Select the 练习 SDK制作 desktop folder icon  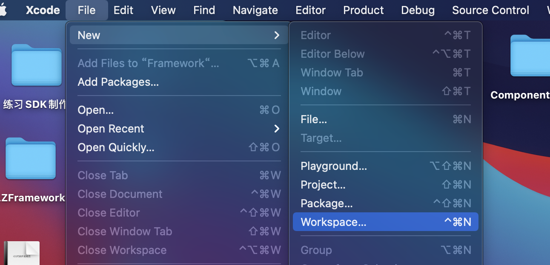[37, 65]
